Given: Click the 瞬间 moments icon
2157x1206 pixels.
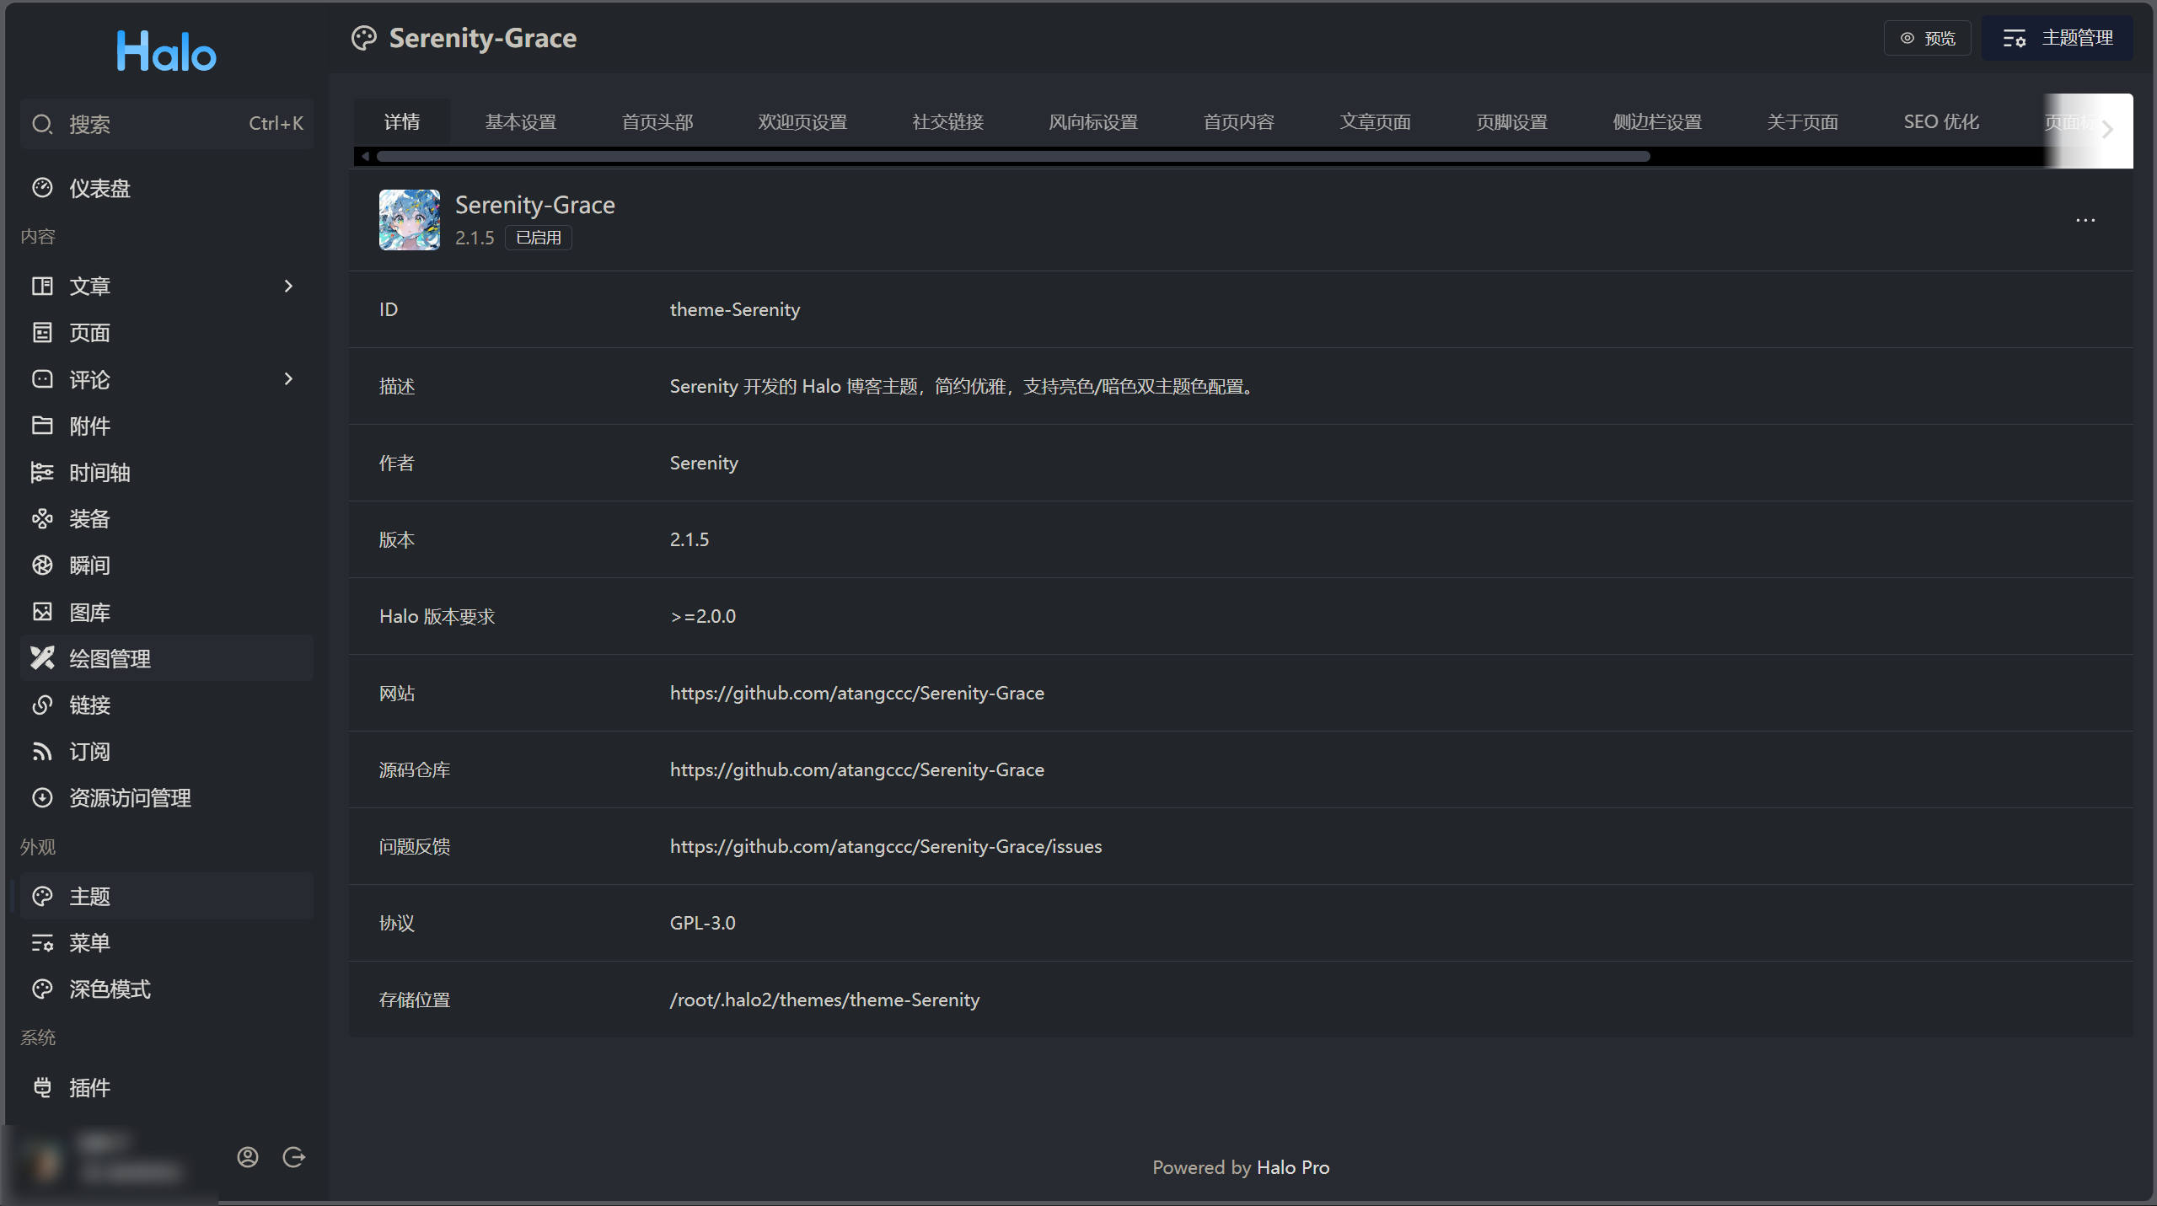Looking at the screenshot, I should coord(42,565).
